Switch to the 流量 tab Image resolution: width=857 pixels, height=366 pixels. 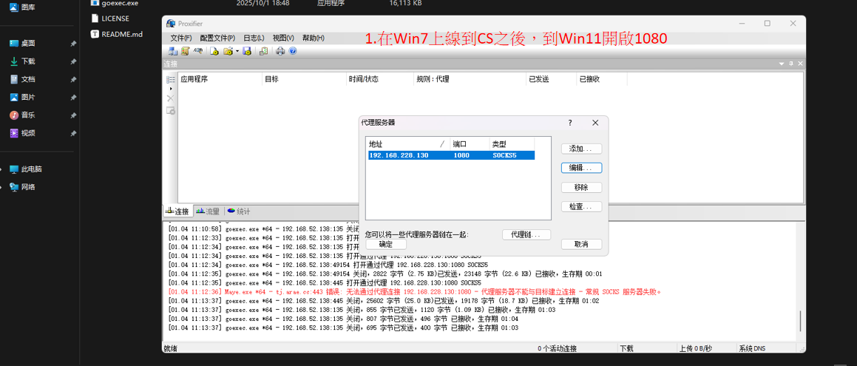tap(209, 211)
